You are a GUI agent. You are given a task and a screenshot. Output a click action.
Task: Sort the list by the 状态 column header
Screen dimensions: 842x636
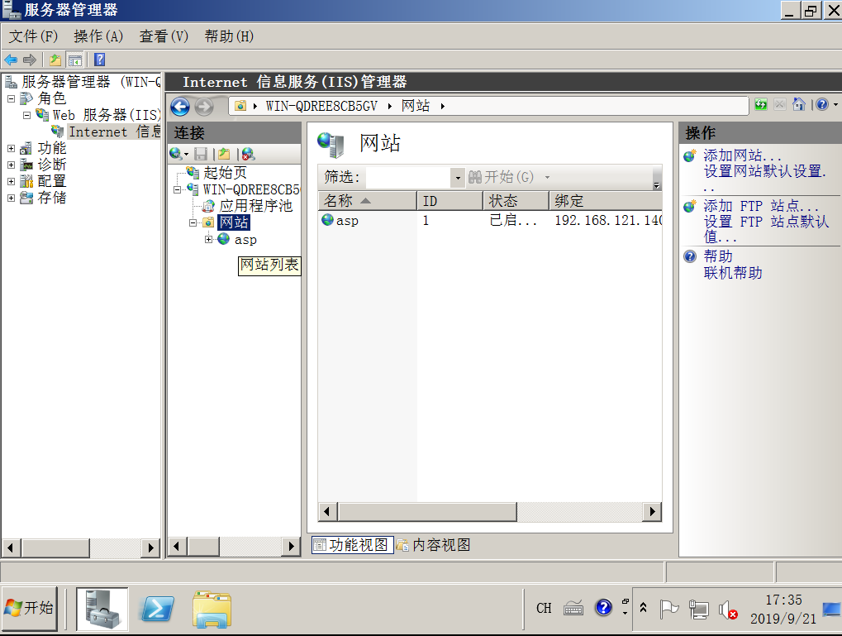516,201
